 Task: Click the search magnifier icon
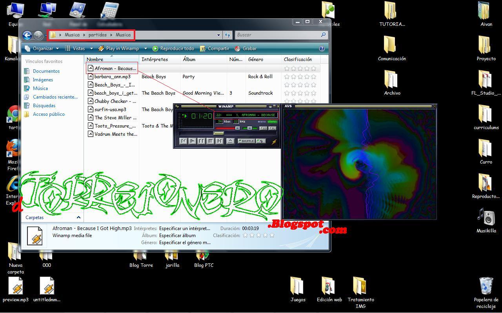pos(323,35)
